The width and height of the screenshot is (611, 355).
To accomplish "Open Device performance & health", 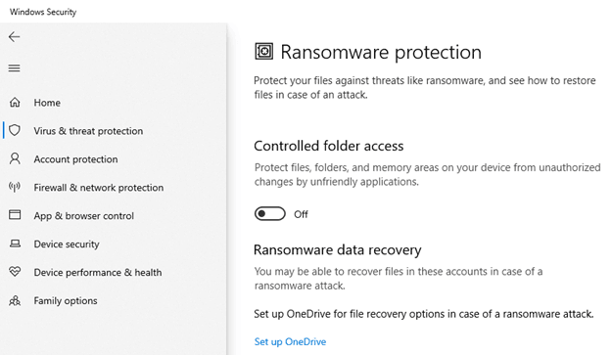I will [98, 273].
